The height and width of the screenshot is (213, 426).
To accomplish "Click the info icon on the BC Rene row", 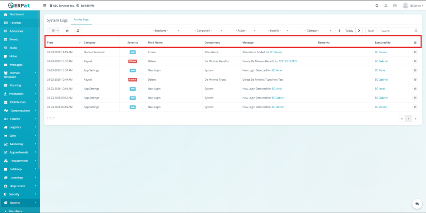I will 415,70.
